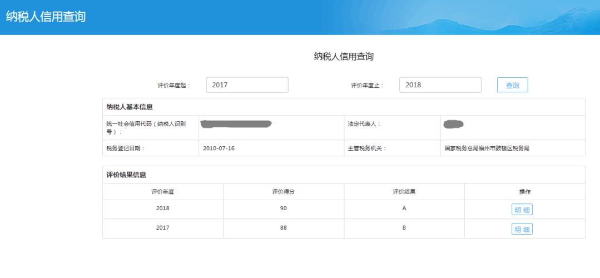Click the 查询 button
This screenshot has width=600, height=278.
pos(512,85)
